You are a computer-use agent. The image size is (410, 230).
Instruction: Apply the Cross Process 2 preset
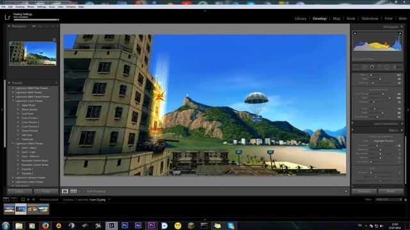(30, 122)
